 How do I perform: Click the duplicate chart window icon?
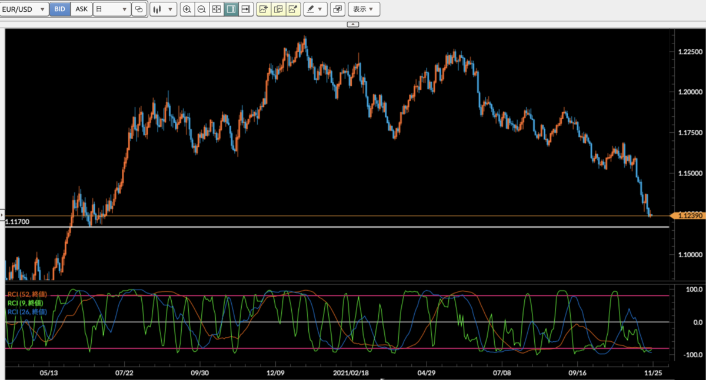(337, 9)
